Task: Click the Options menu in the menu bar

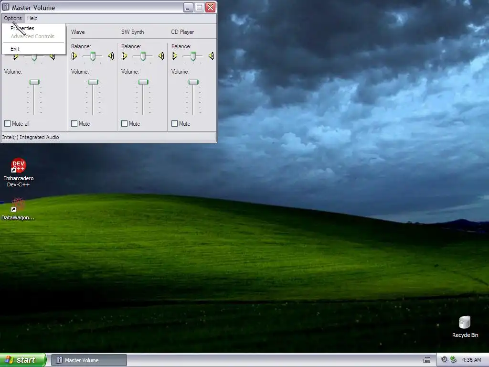Action: [13, 18]
